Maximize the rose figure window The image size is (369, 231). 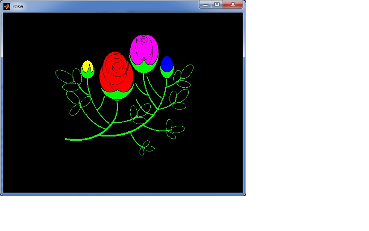click(217, 4)
